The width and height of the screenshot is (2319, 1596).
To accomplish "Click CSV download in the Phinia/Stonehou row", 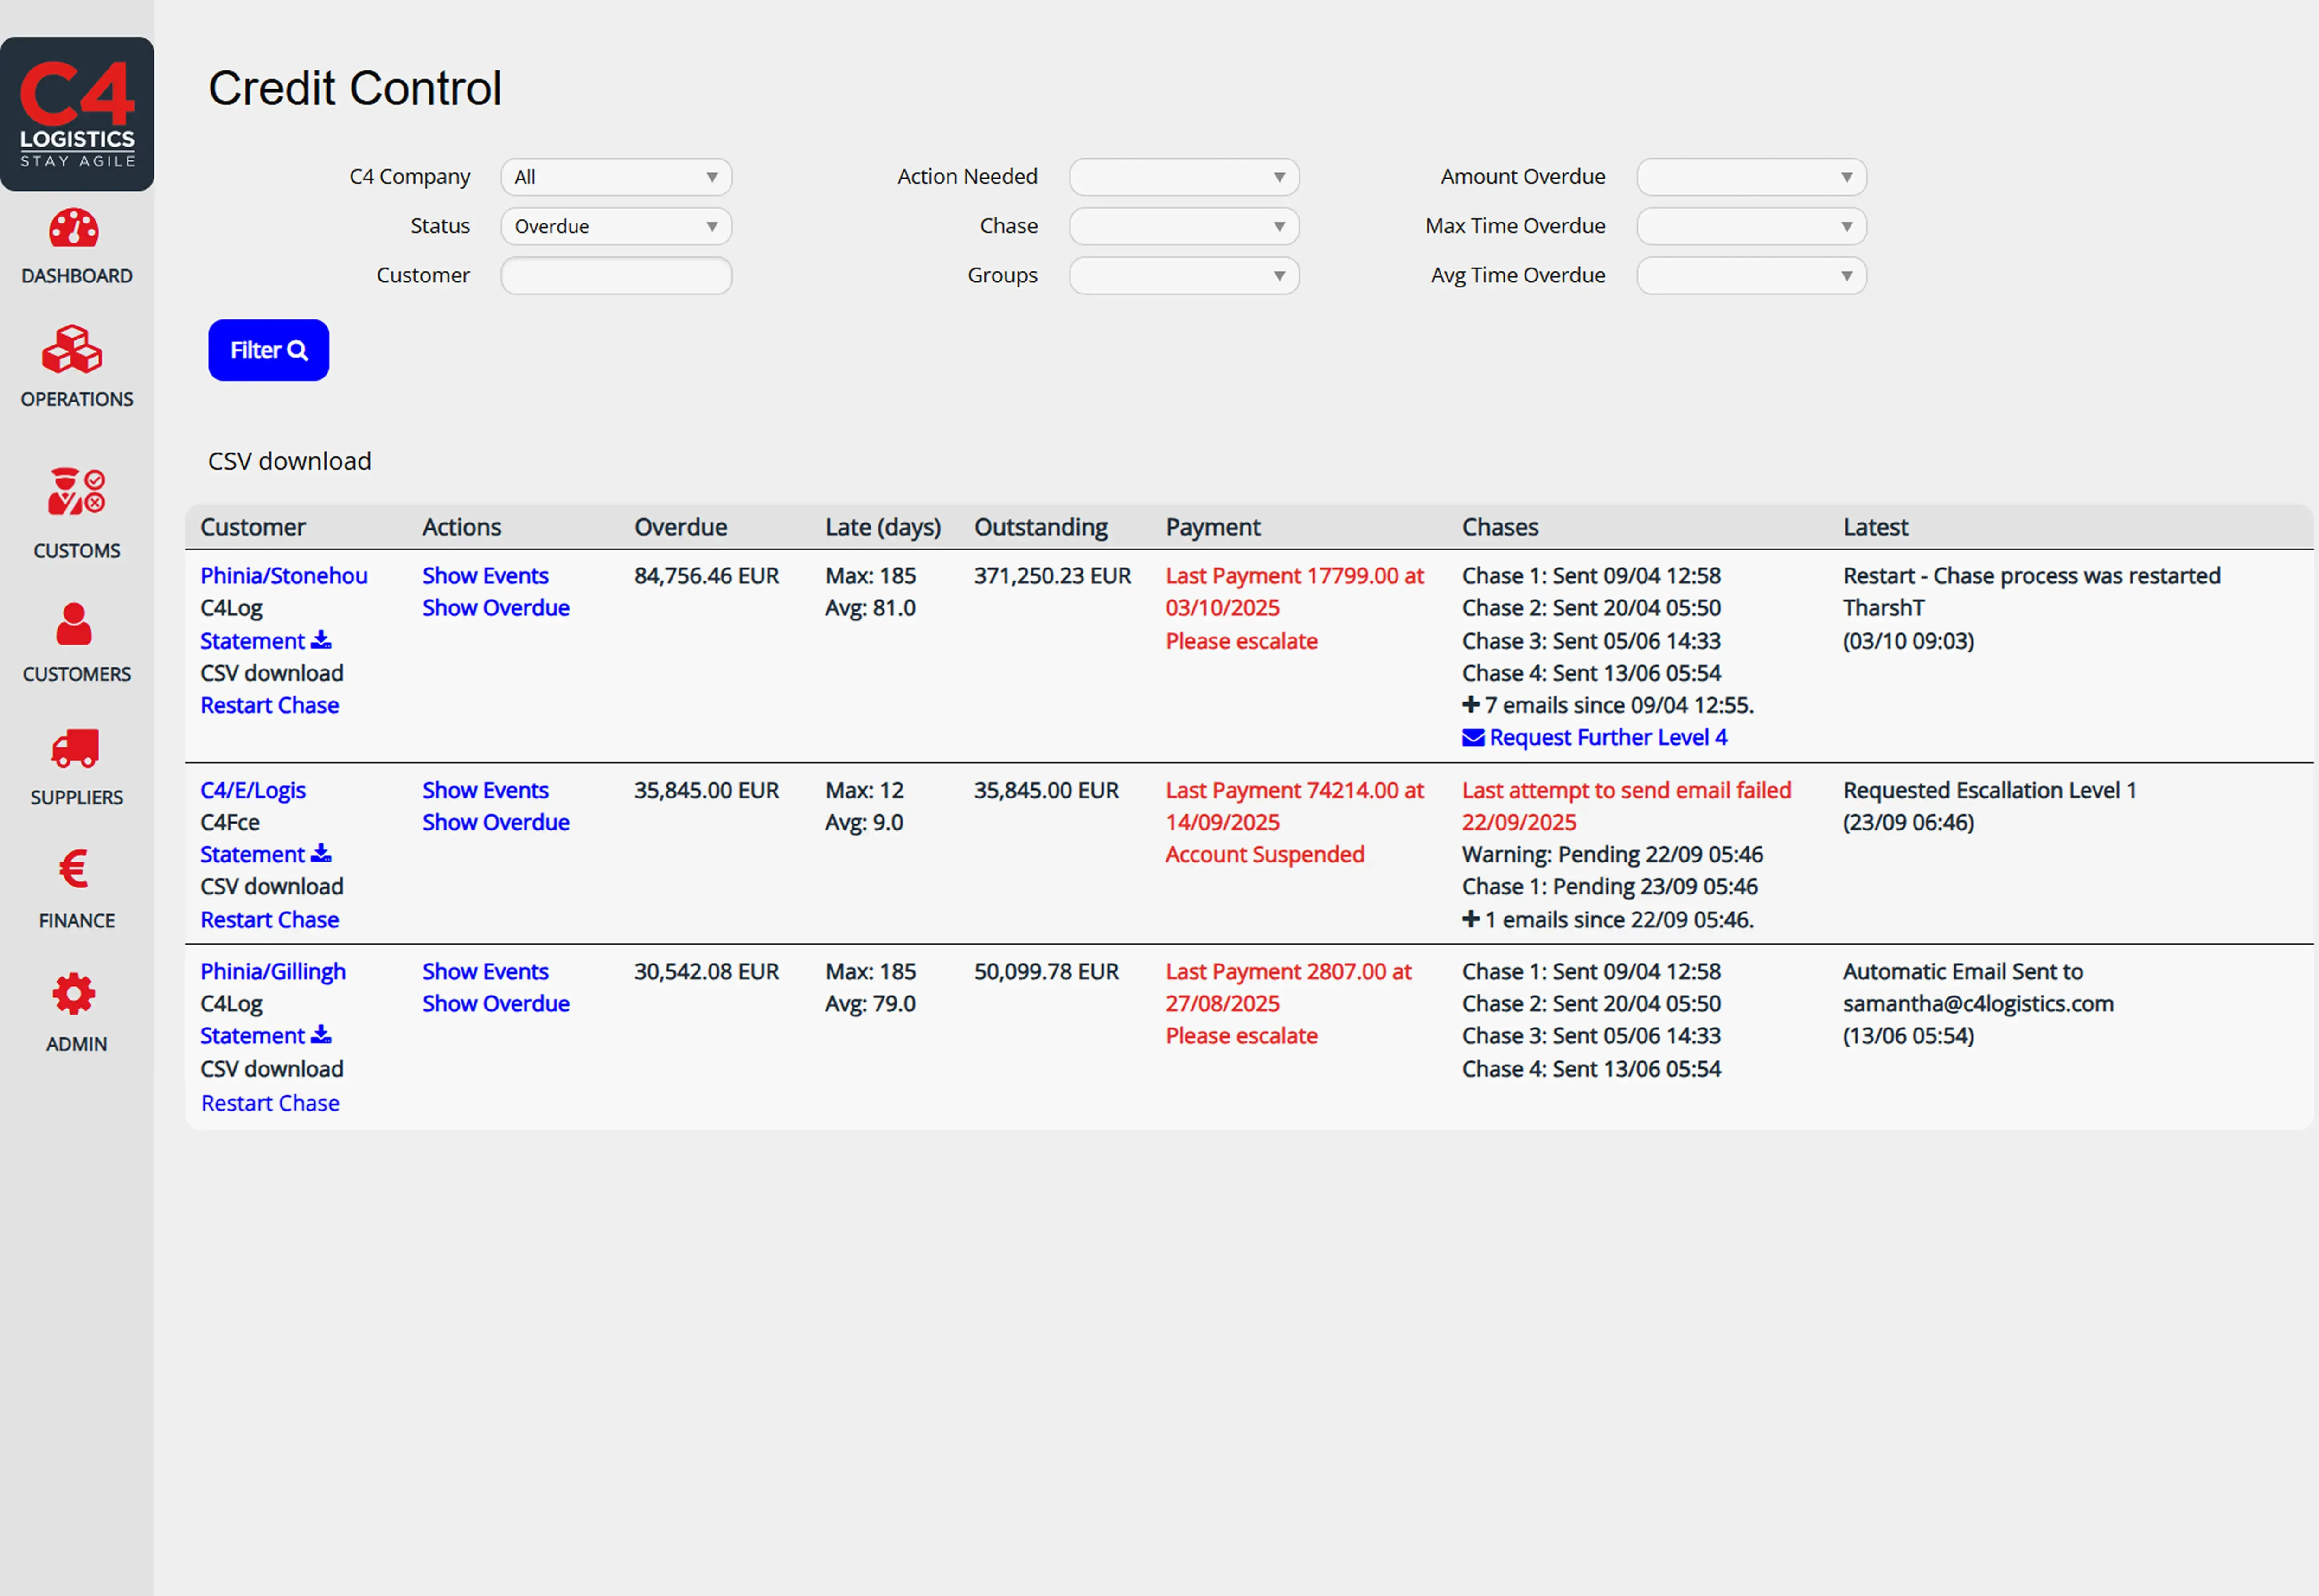I will (x=272, y=673).
